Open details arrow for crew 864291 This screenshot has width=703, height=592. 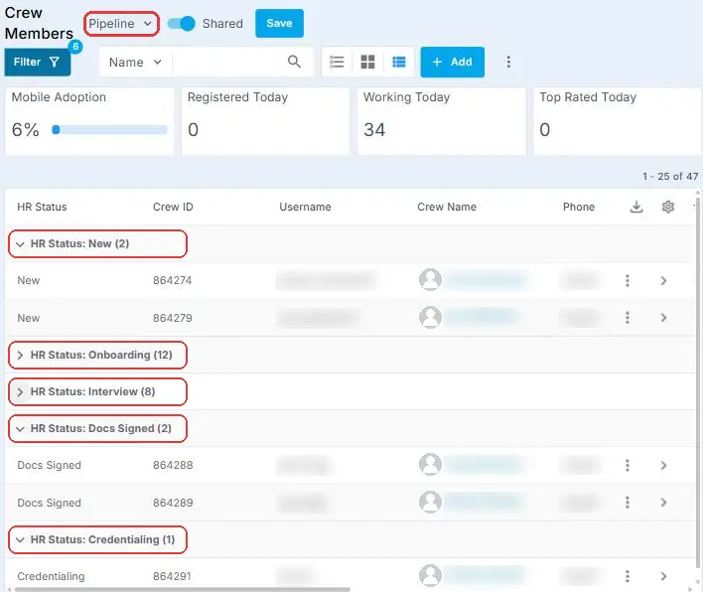click(x=663, y=576)
